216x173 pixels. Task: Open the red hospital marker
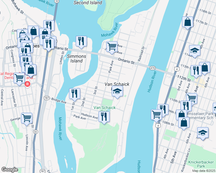[x=27, y=84]
